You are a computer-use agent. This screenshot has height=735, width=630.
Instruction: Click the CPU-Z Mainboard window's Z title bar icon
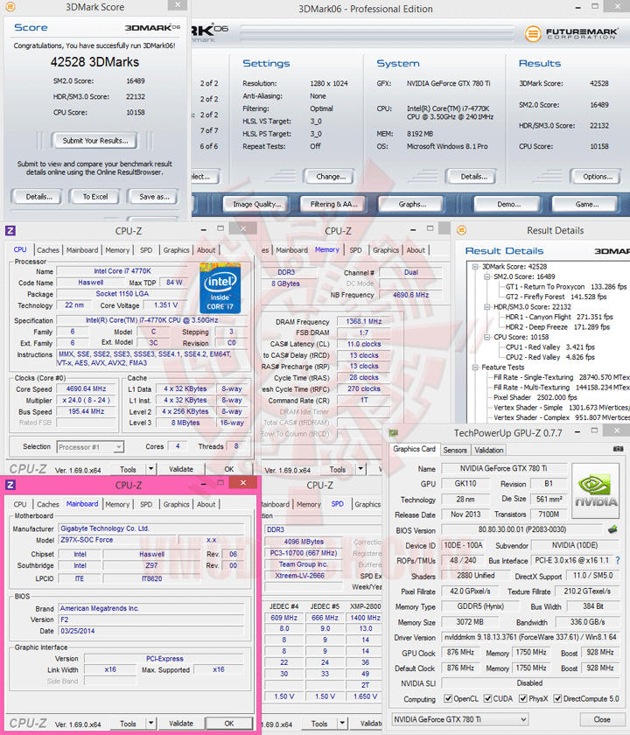pos(10,485)
